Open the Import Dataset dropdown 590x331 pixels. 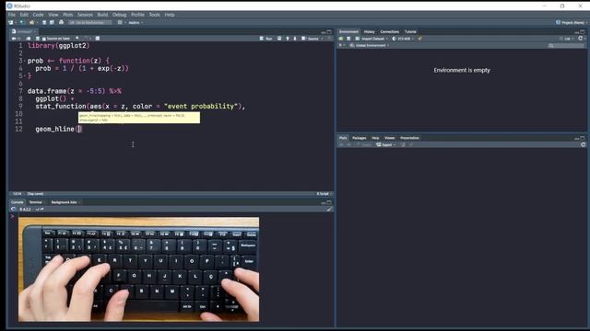pos(372,39)
